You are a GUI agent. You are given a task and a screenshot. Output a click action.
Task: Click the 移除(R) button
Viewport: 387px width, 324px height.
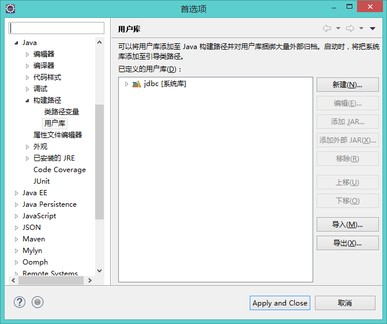point(348,158)
